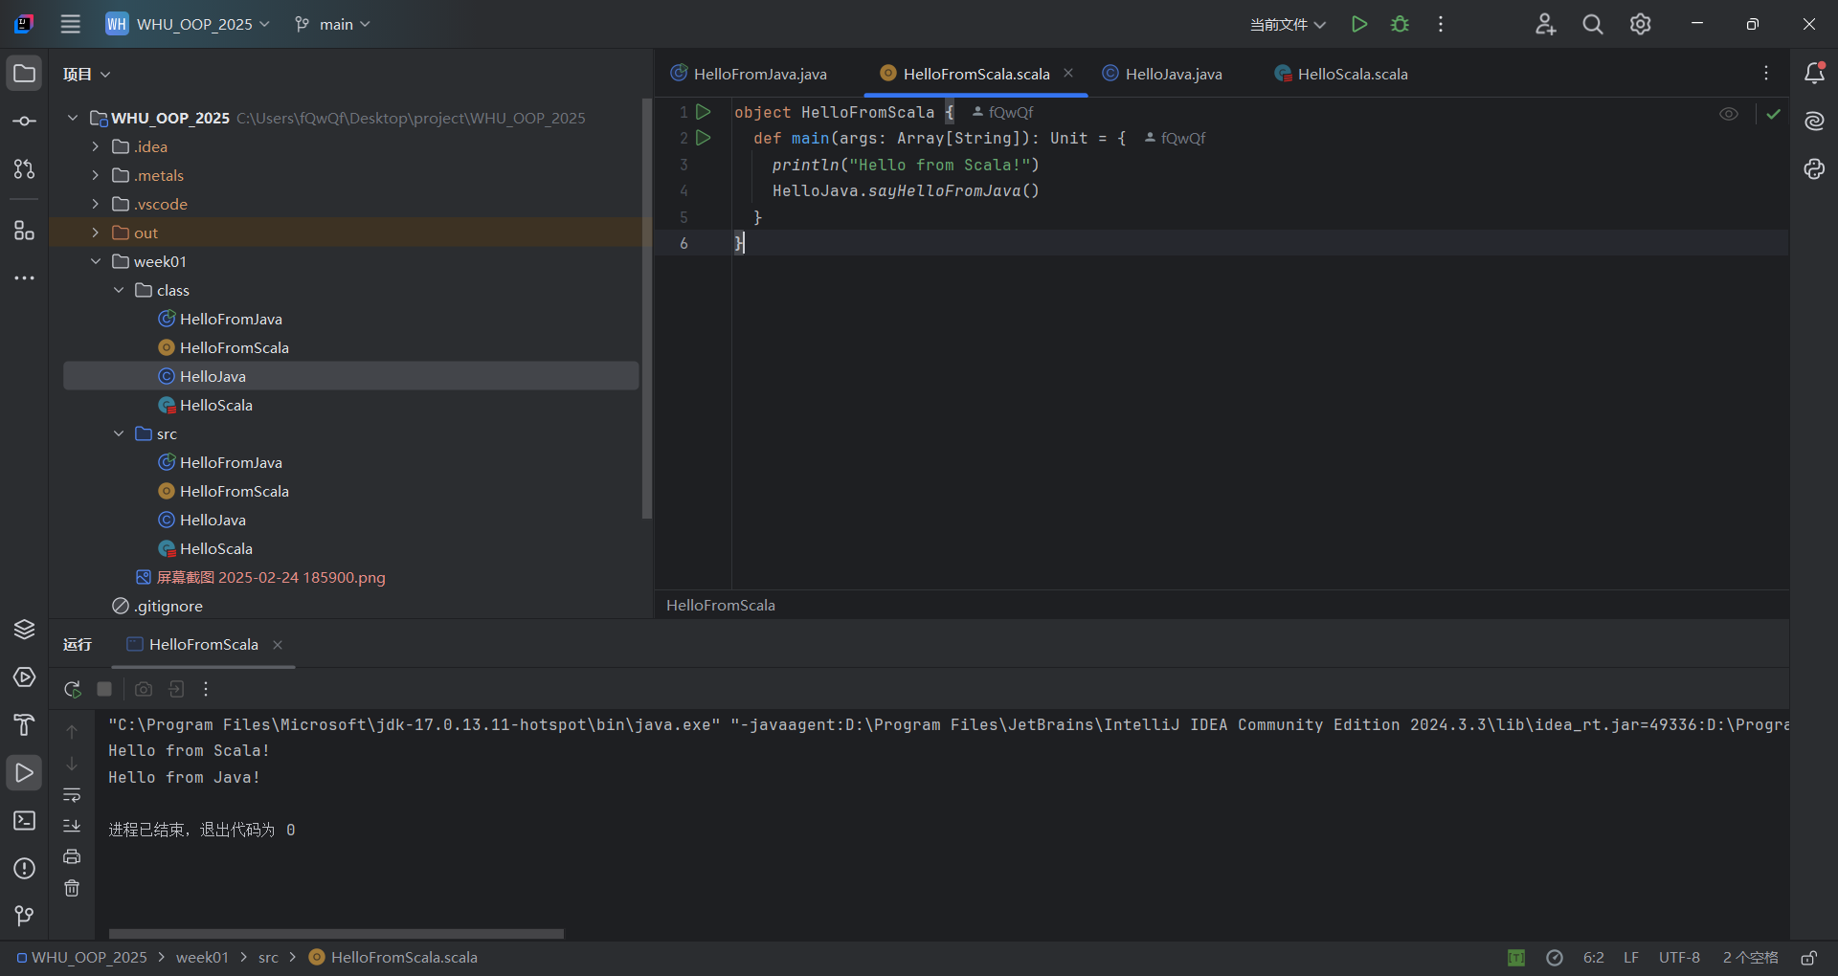Click the 6:2 cursor position widget
1838x976 pixels.
point(1594,958)
